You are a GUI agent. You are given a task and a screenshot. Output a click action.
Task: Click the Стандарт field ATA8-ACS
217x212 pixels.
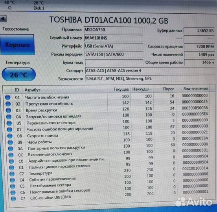pos(150,71)
